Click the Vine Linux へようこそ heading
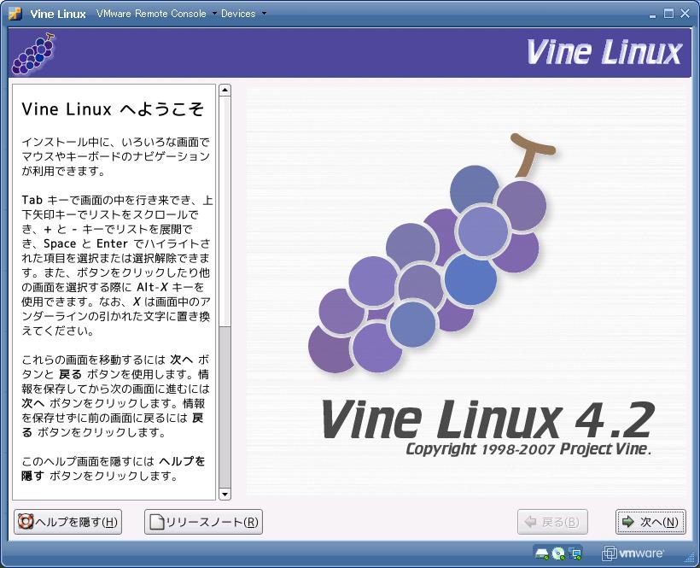Image resolution: width=700 pixels, height=568 pixels. click(x=113, y=109)
